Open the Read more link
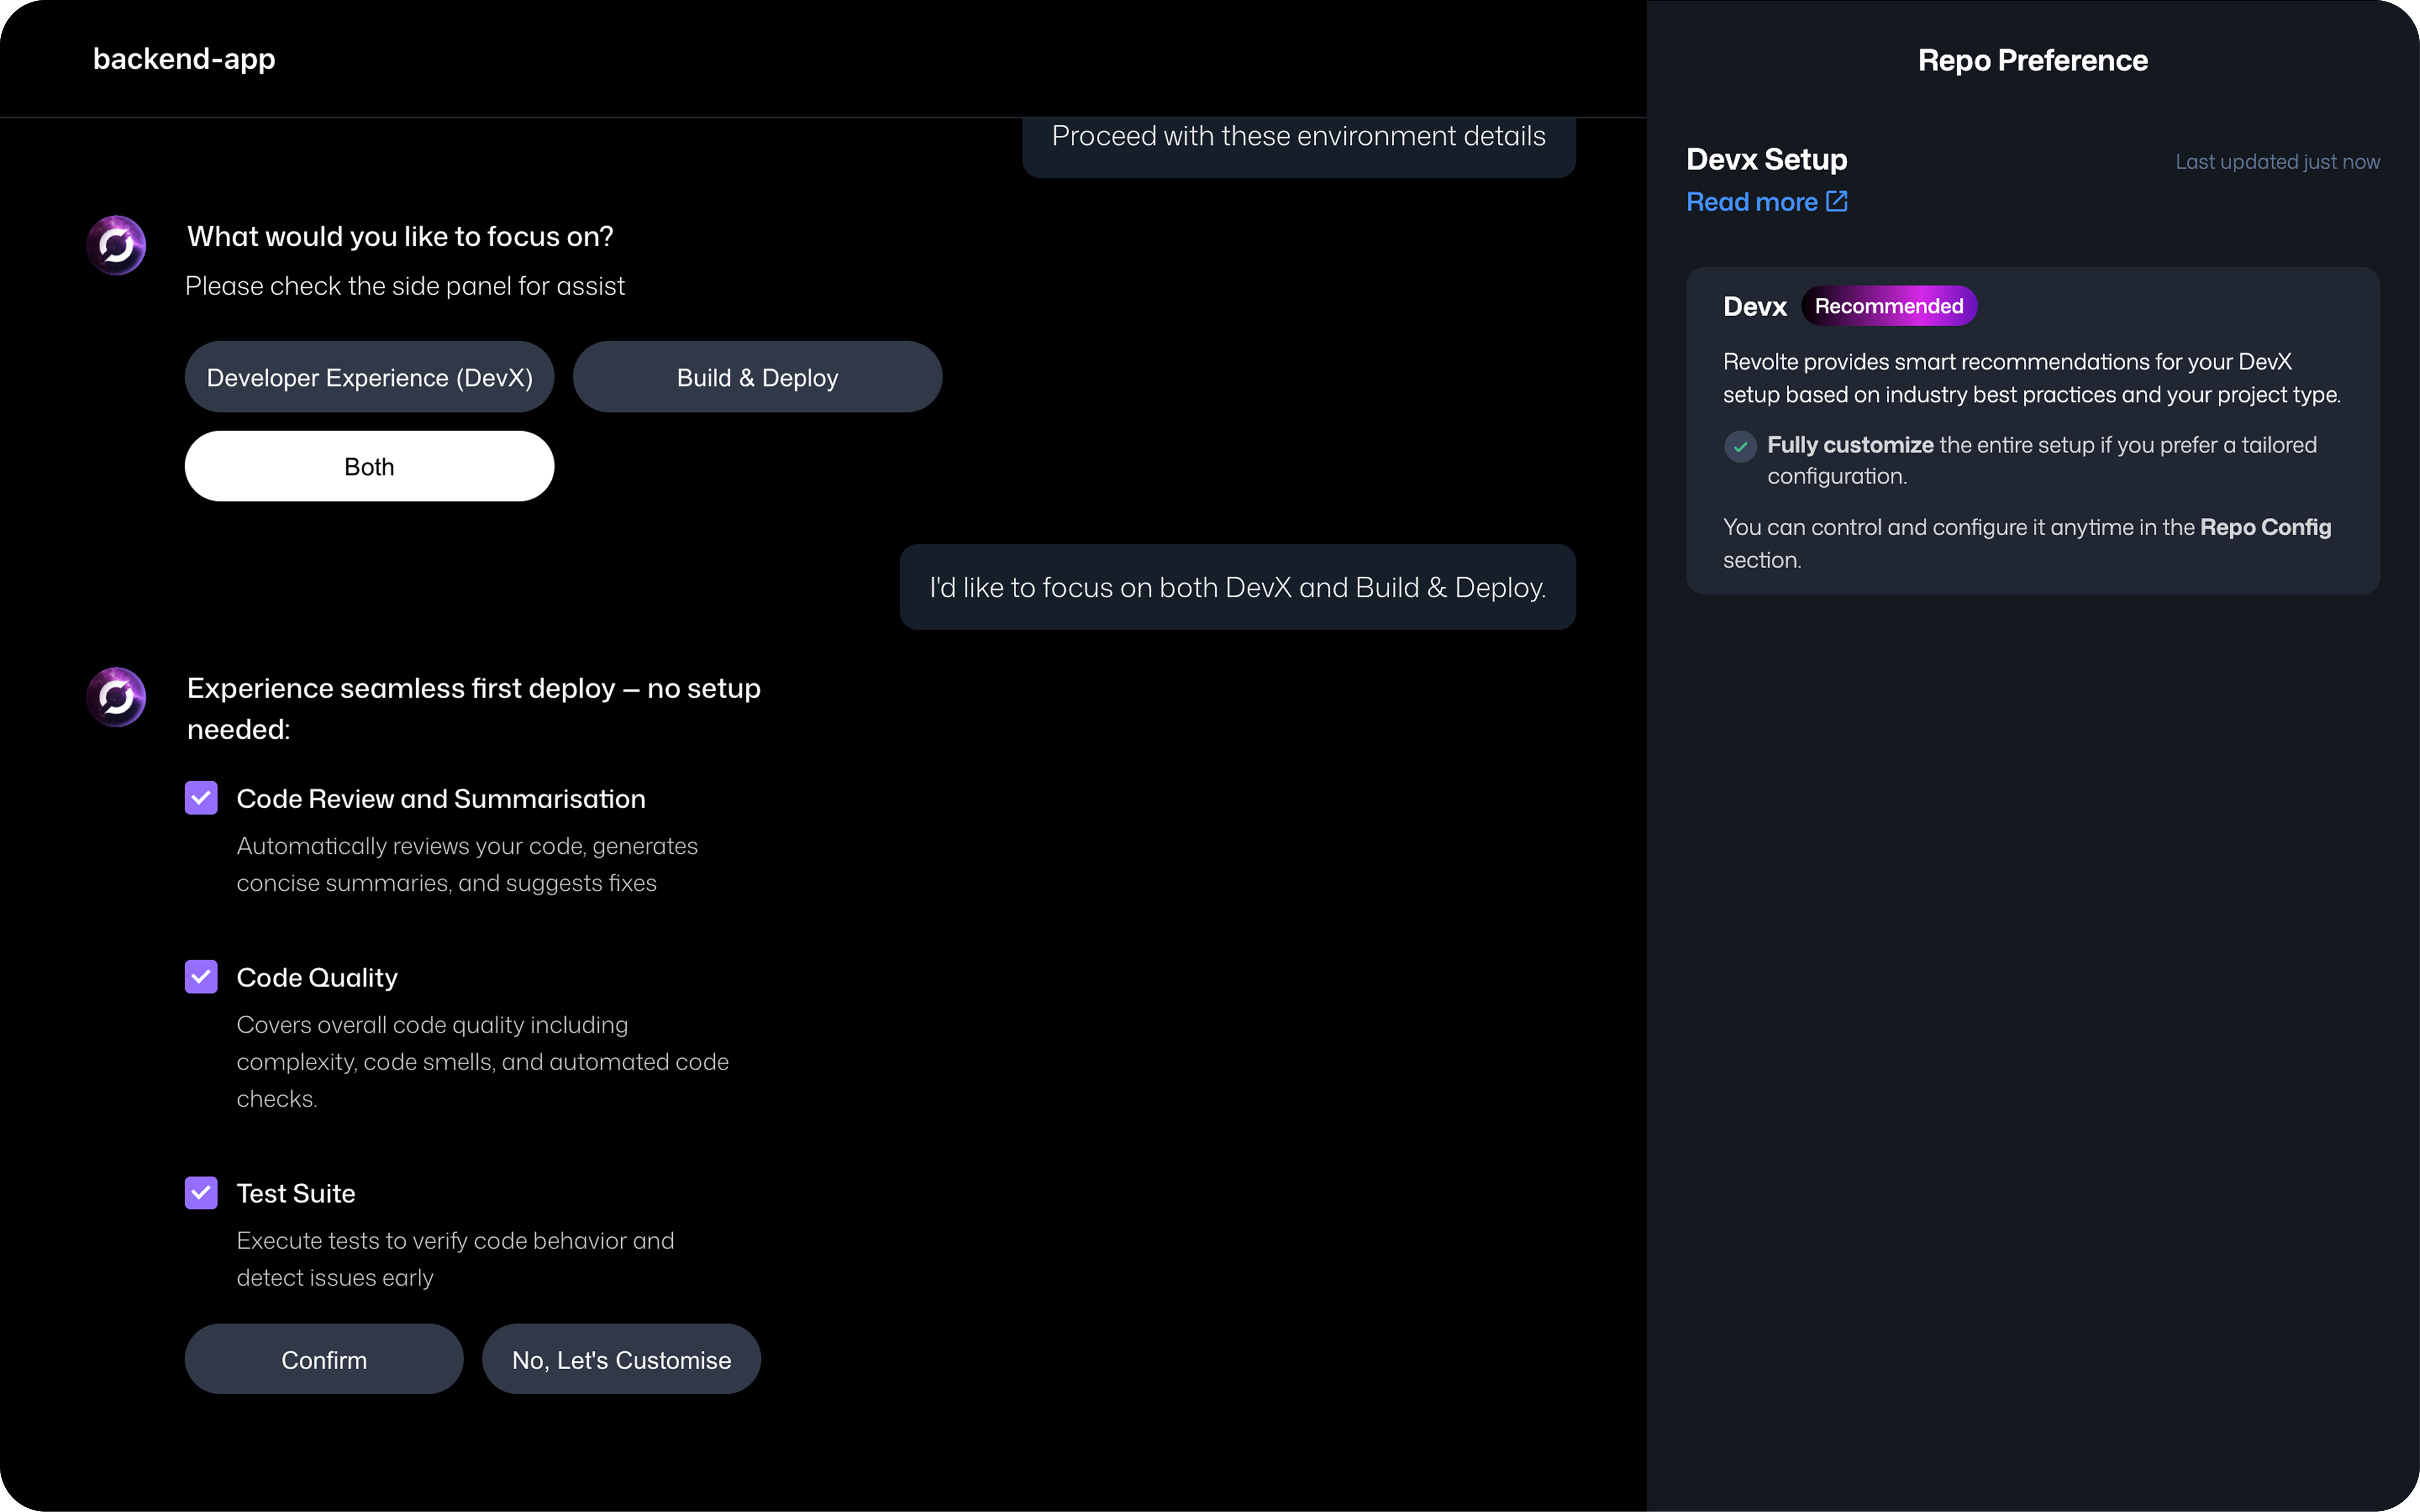Image resolution: width=2420 pixels, height=1512 pixels. [x=1752, y=202]
